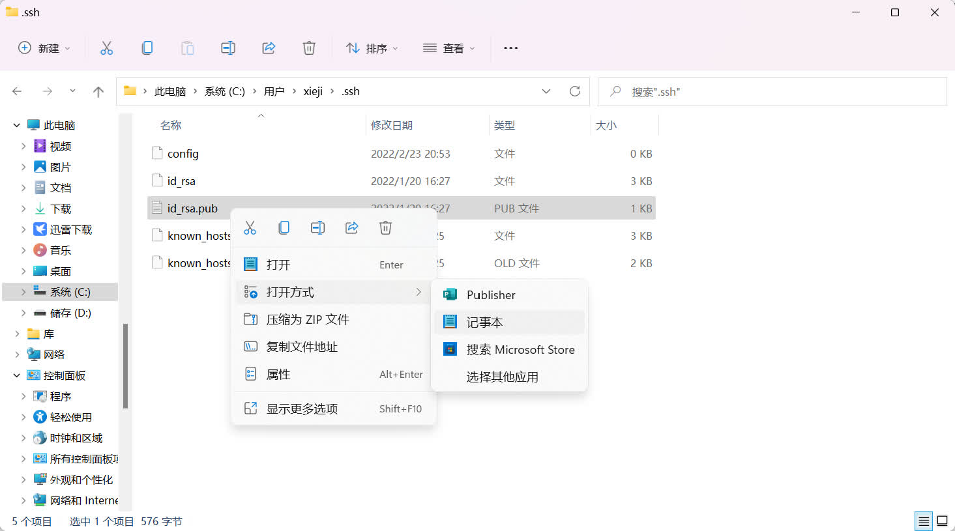This screenshot has width=955, height=531.
Task: Choose 记事本 in the open-with submenu
Action: (x=484, y=323)
